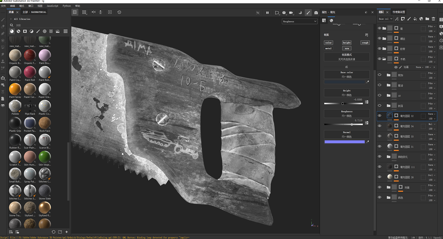
Task: Click the add fill layer bucket icon
Action: pyautogui.click(x=415, y=19)
